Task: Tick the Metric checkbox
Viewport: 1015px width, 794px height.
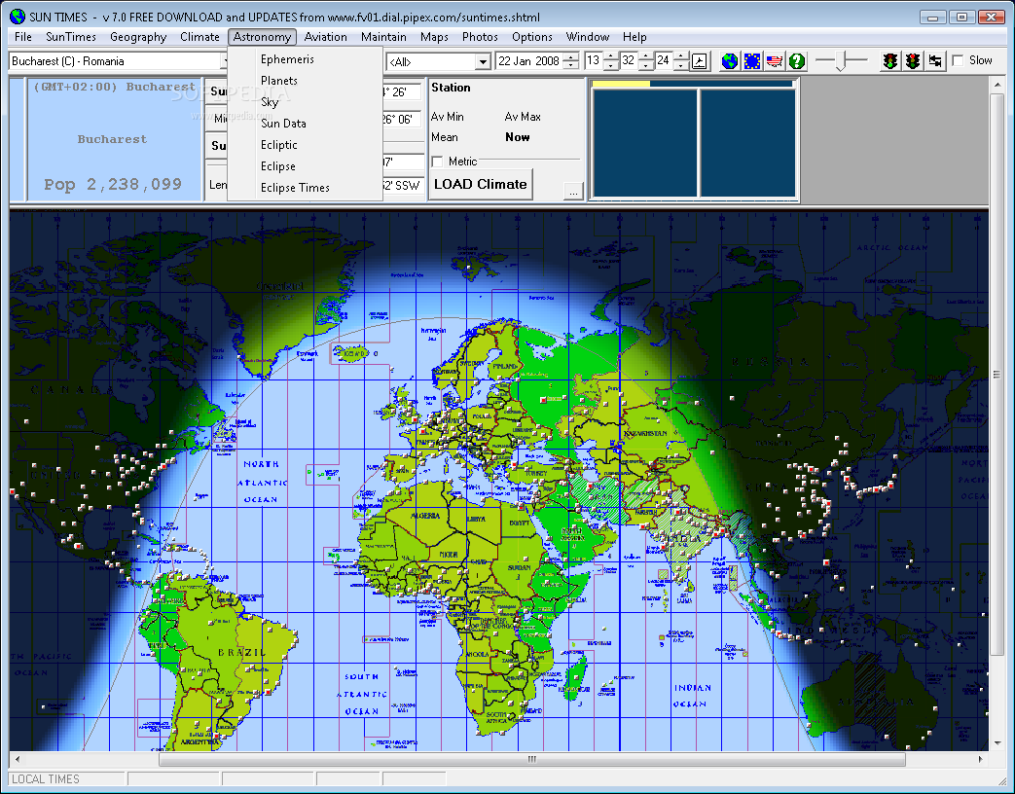Action: tap(437, 162)
